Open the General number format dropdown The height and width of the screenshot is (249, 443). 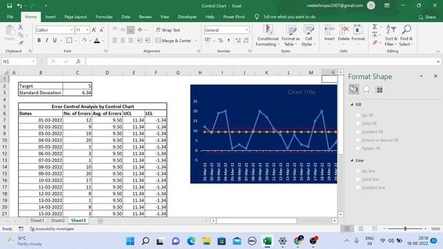pos(247,30)
